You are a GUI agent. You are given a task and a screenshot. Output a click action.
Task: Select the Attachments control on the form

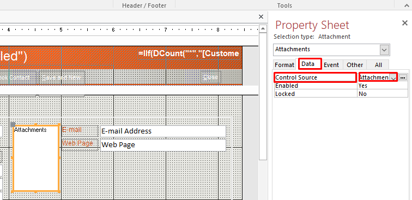point(36,157)
